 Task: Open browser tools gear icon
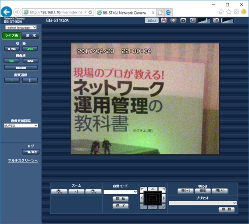point(236,12)
